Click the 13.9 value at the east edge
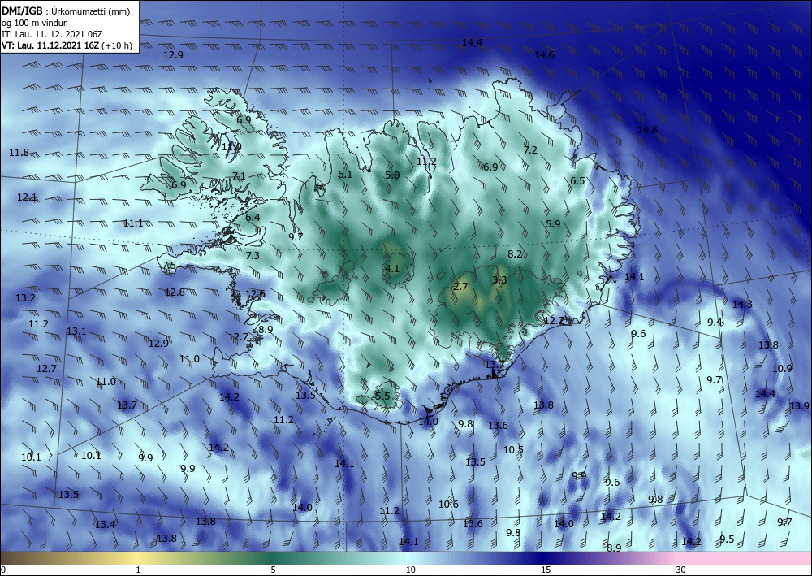The image size is (812, 576). click(800, 405)
